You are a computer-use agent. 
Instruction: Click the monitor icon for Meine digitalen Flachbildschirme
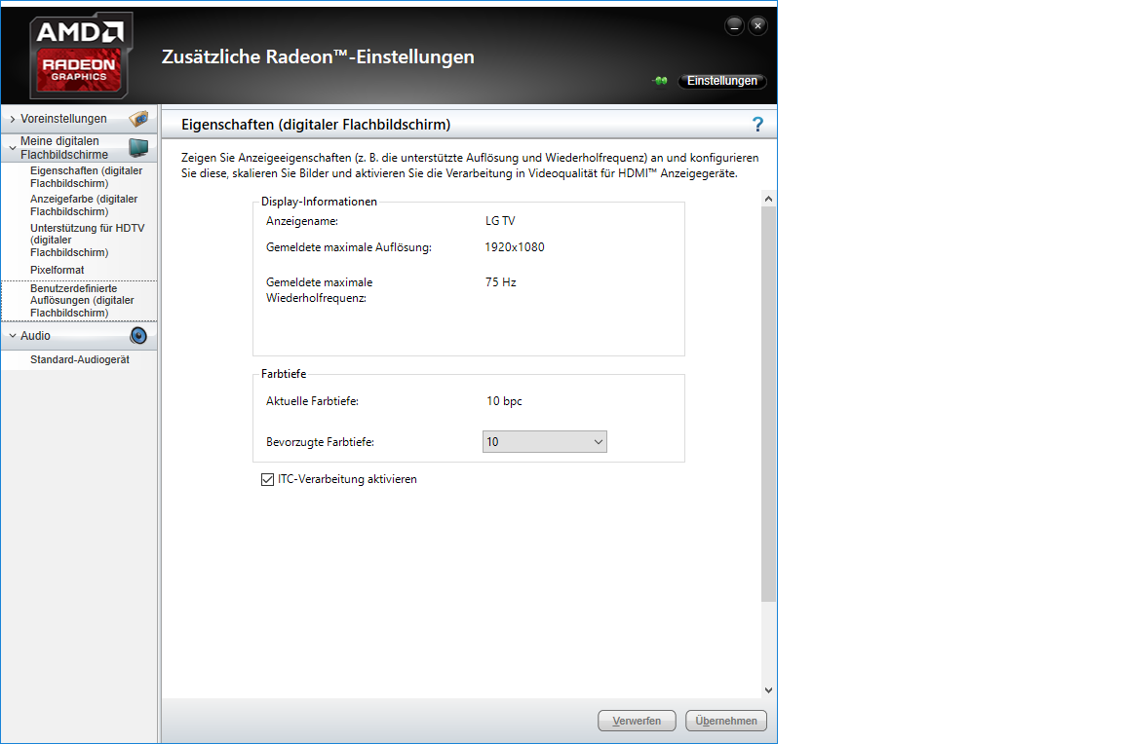click(x=139, y=147)
